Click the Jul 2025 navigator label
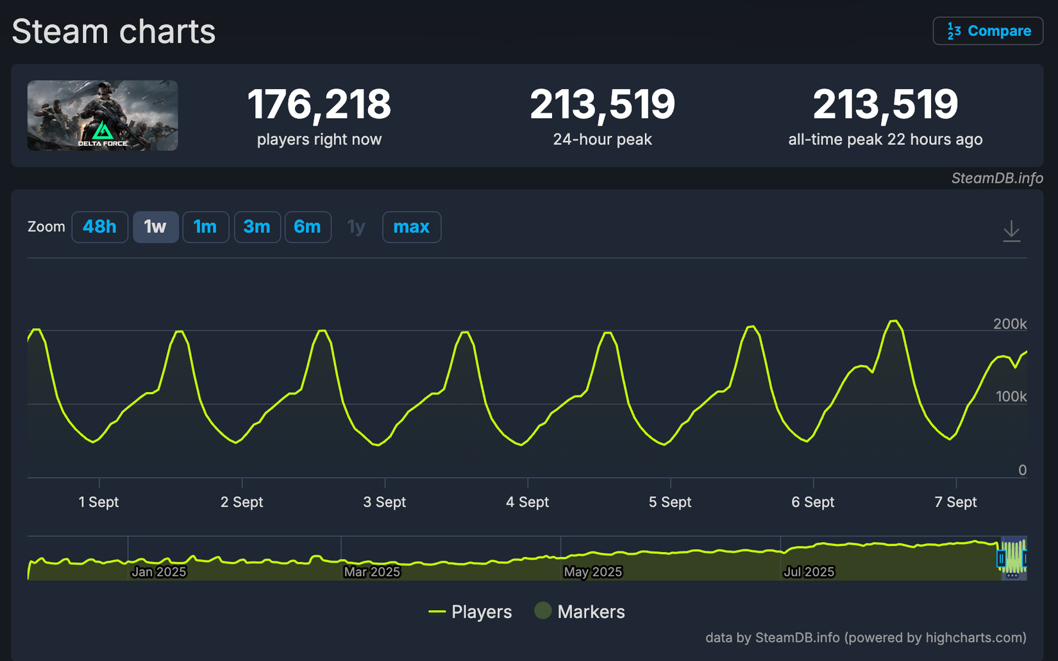Screen dimensions: 1058x661 [809, 572]
